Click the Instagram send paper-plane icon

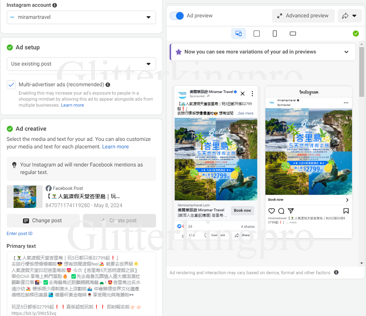[291, 211]
